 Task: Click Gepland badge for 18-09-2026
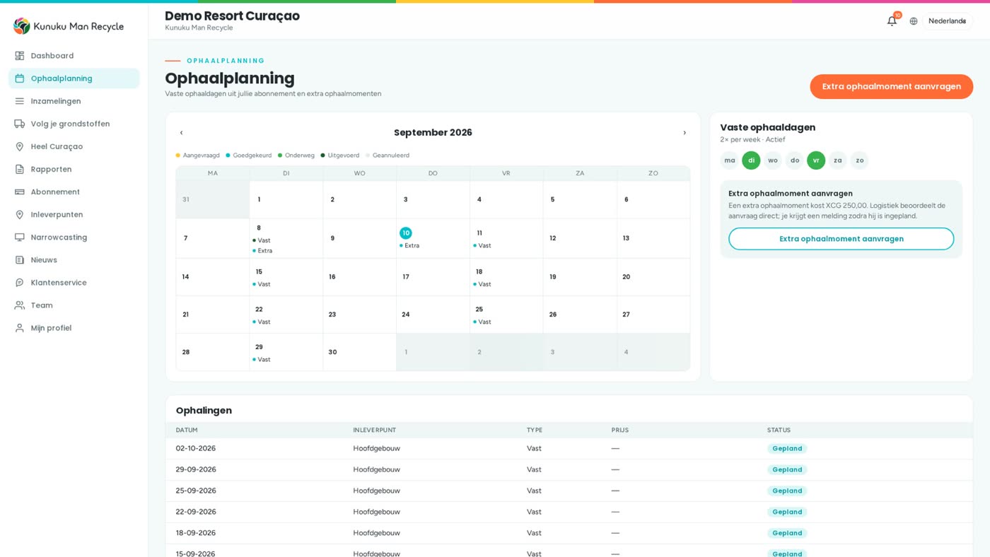[787, 533]
